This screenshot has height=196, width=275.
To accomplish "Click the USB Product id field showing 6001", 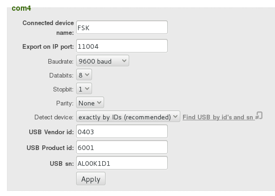I will (122, 147).
